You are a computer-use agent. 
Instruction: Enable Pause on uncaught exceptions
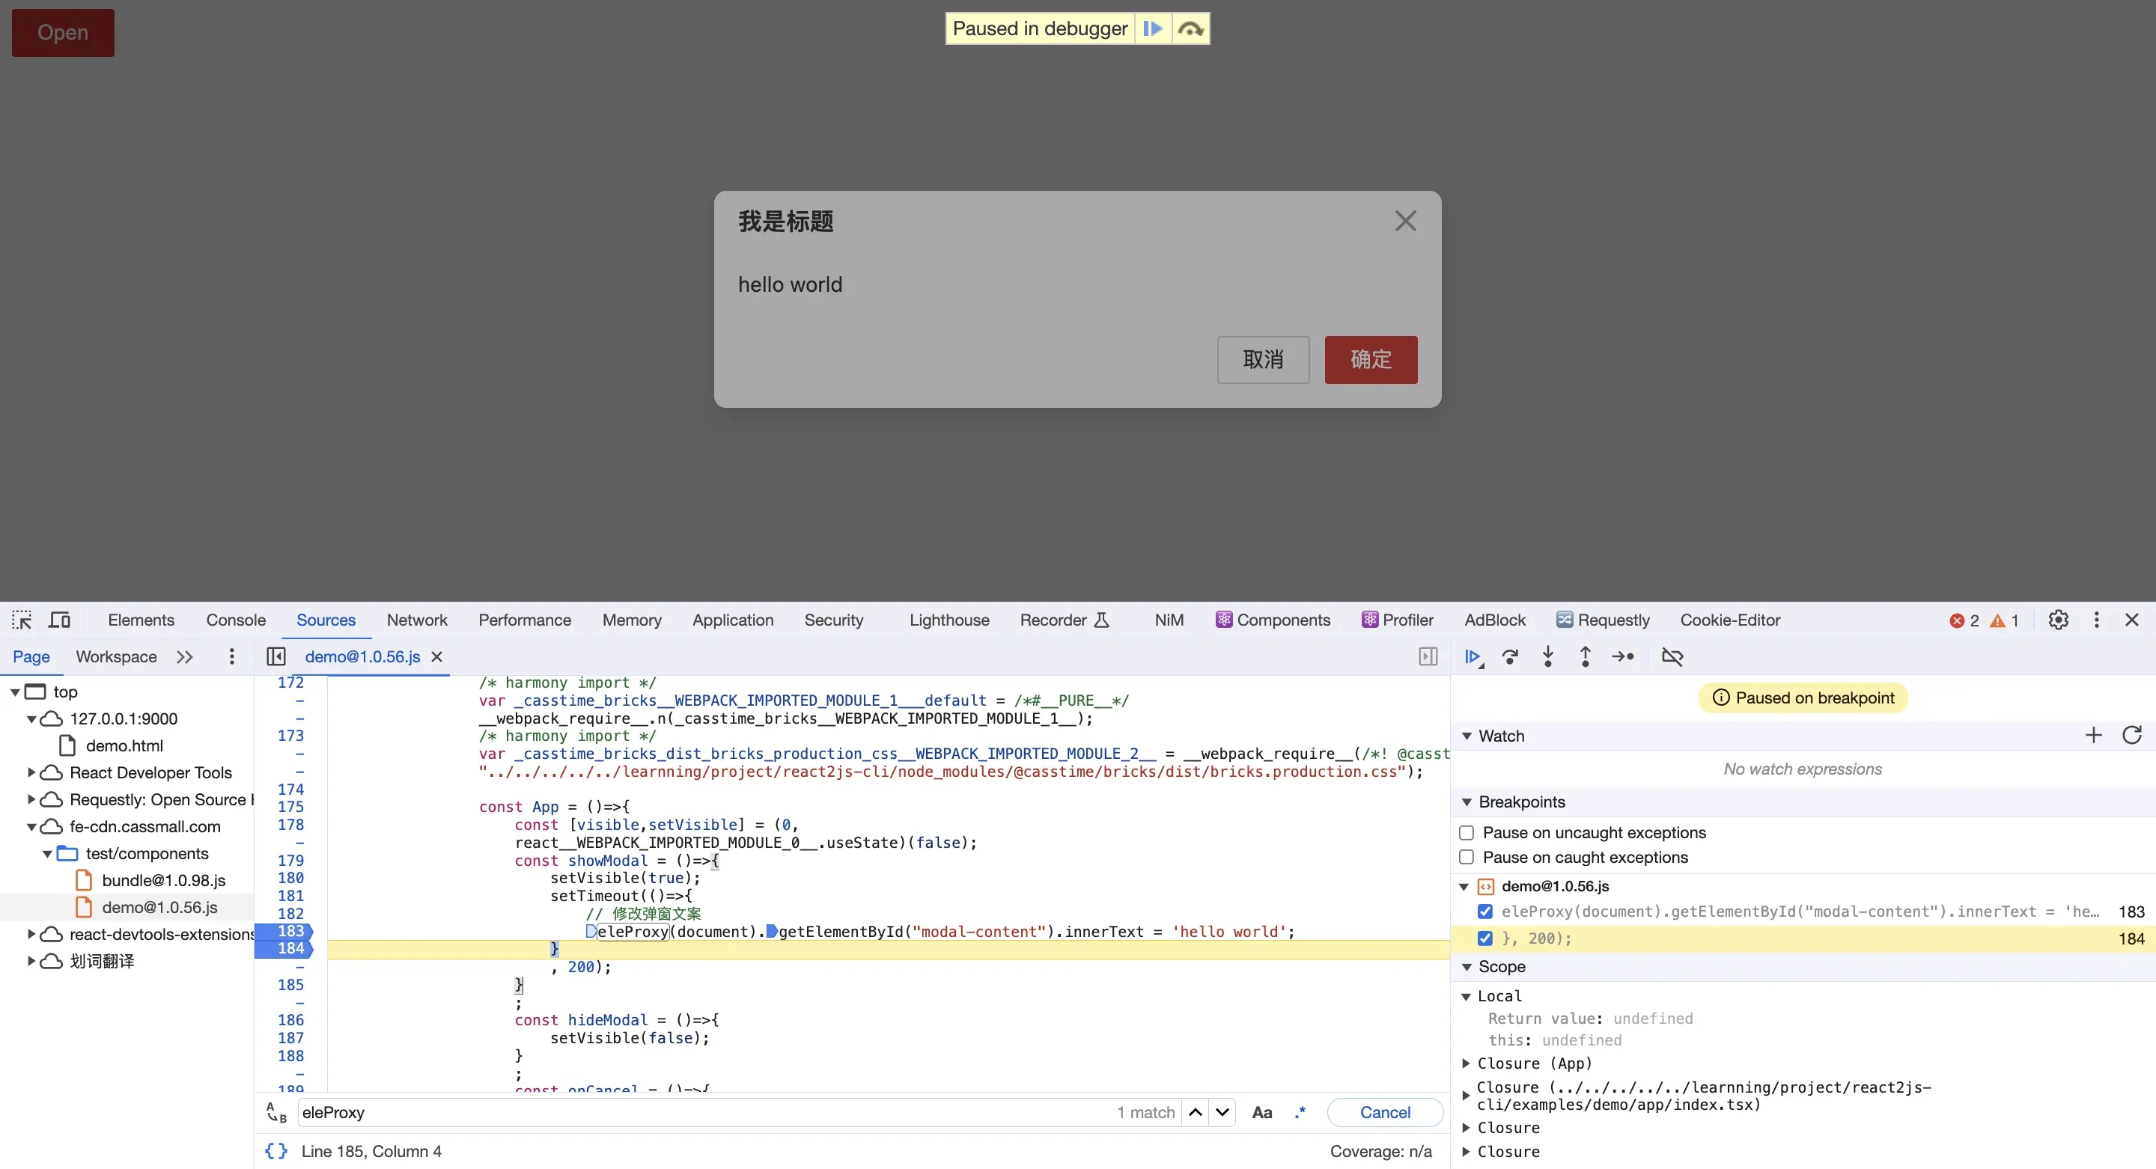pos(1467,833)
